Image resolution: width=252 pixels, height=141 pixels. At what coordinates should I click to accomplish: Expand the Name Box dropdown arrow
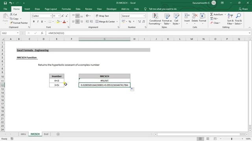pyautogui.click(x=18, y=33)
